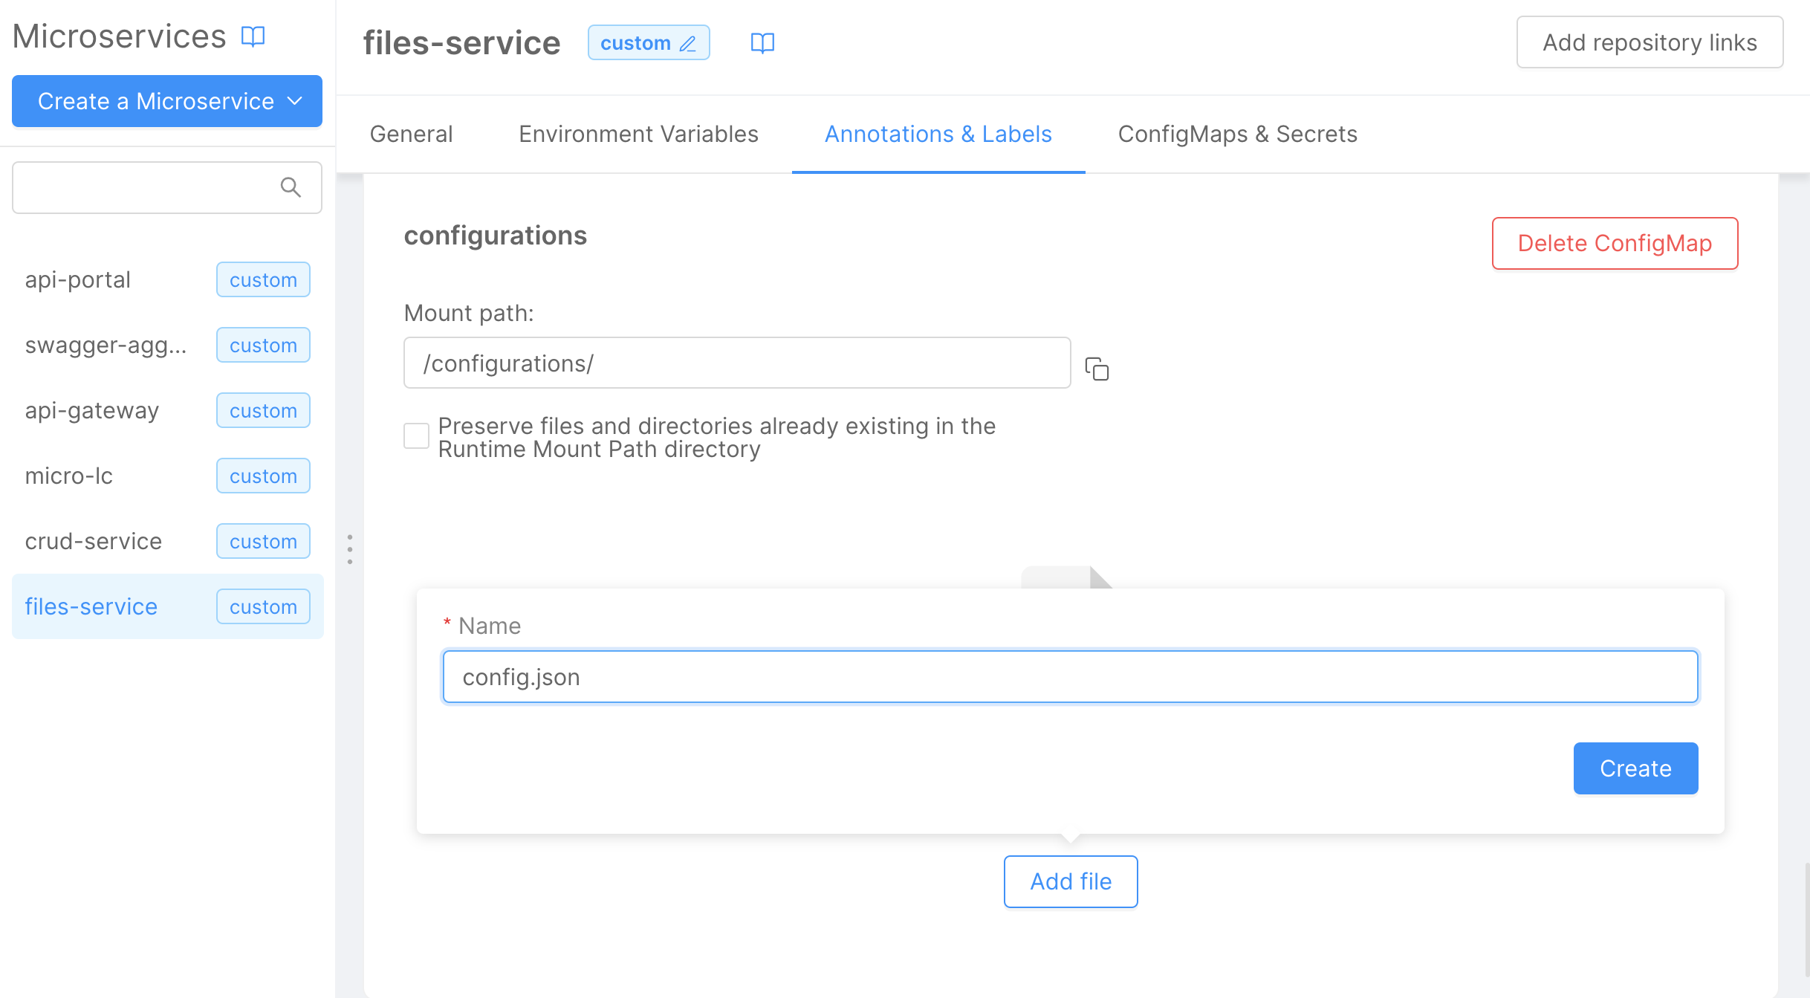
Task: Click the pencil edit icon on custom tag
Action: pos(688,44)
